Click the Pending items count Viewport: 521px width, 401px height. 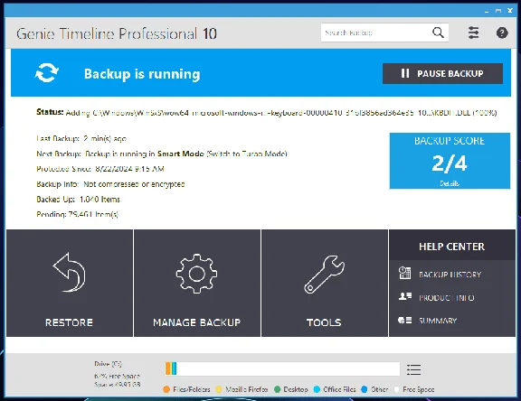pos(93,214)
